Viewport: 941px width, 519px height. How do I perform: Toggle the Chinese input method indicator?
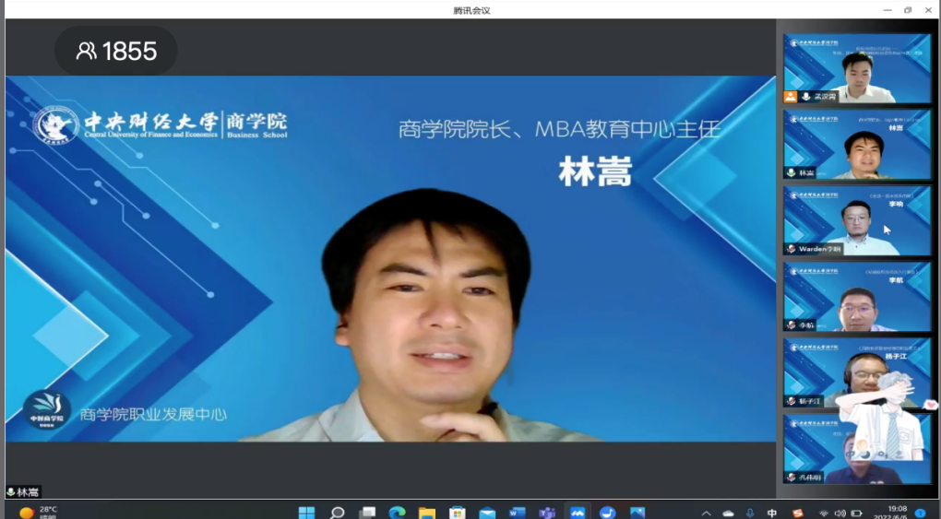pyautogui.click(x=772, y=513)
